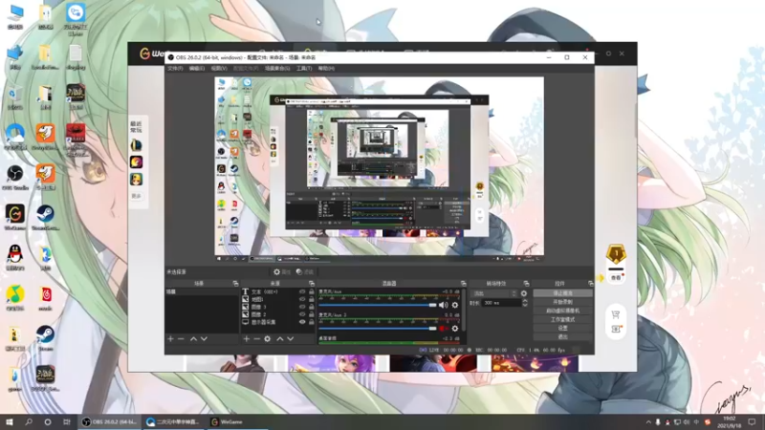This screenshot has height=430, width=765.
Task: Move the scene down in the scenes list
Action: point(204,338)
